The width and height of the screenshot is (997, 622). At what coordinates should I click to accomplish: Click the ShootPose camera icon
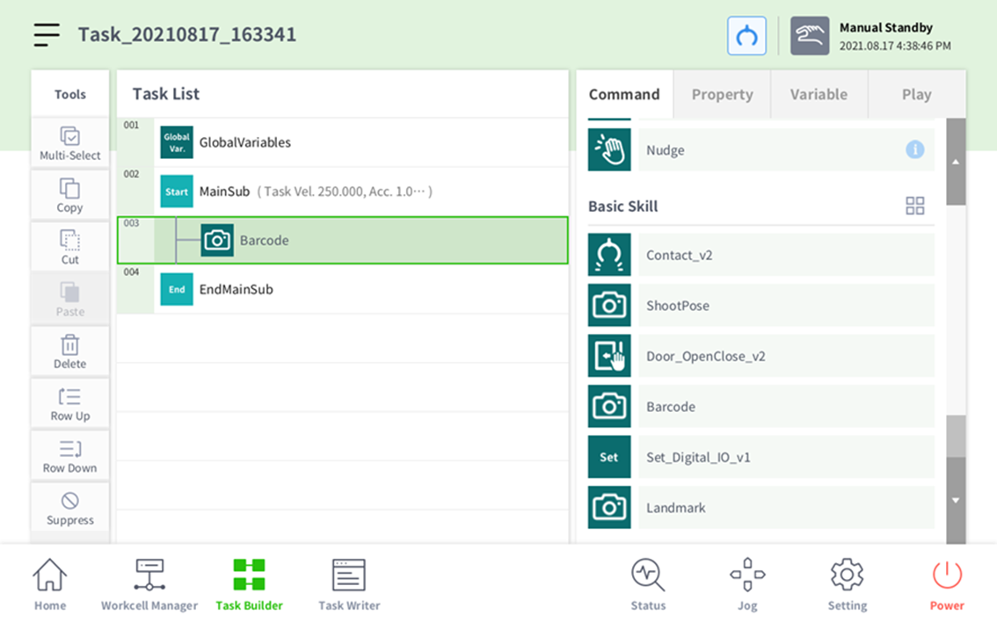click(x=609, y=306)
